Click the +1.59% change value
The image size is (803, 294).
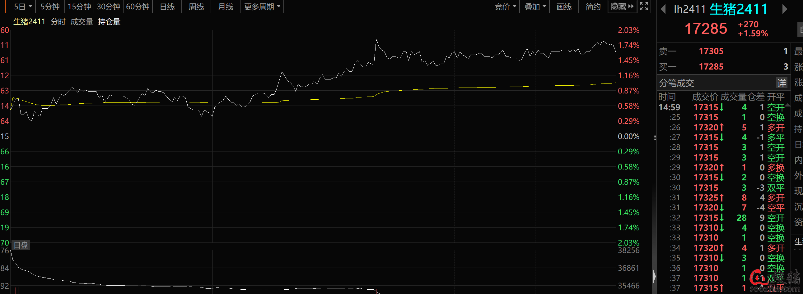753,33
